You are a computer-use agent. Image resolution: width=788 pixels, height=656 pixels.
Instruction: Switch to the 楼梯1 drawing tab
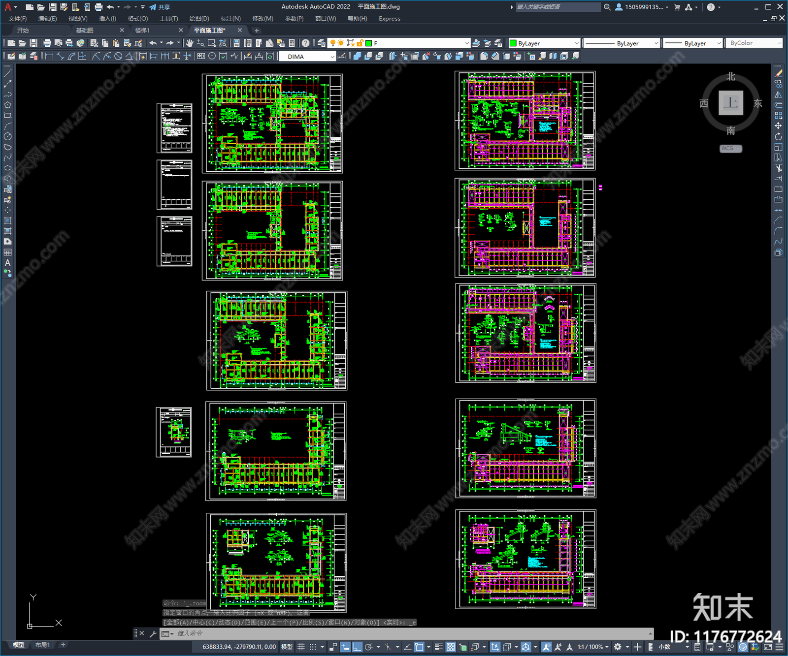click(x=142, y=31)
